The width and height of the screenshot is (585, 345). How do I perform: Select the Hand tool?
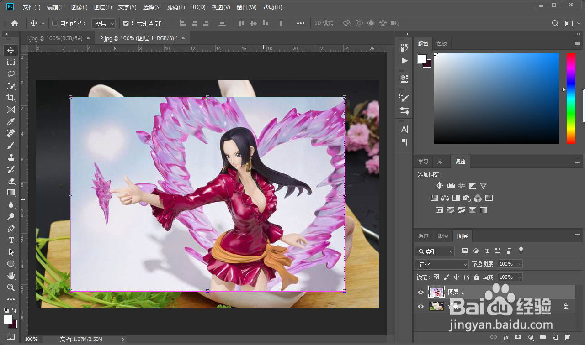11,276
